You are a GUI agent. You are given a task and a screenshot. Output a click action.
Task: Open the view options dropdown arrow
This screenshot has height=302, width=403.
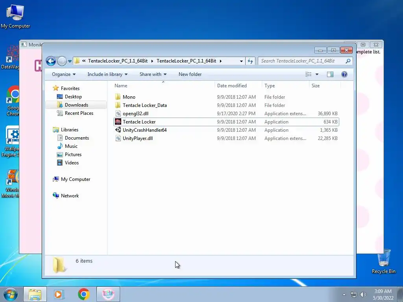coord(317,74)
